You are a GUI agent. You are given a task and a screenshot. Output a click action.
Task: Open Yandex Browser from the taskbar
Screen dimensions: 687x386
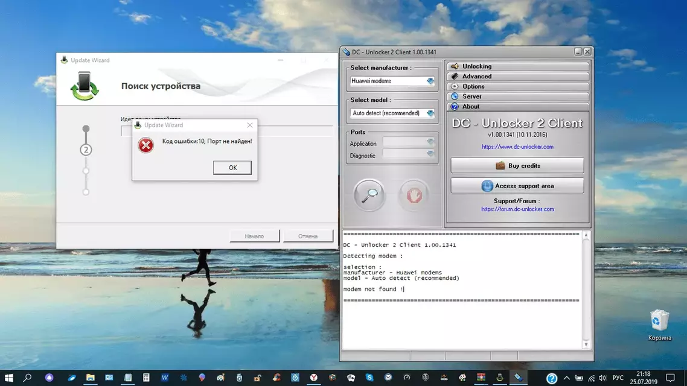[x=314, y=378]
